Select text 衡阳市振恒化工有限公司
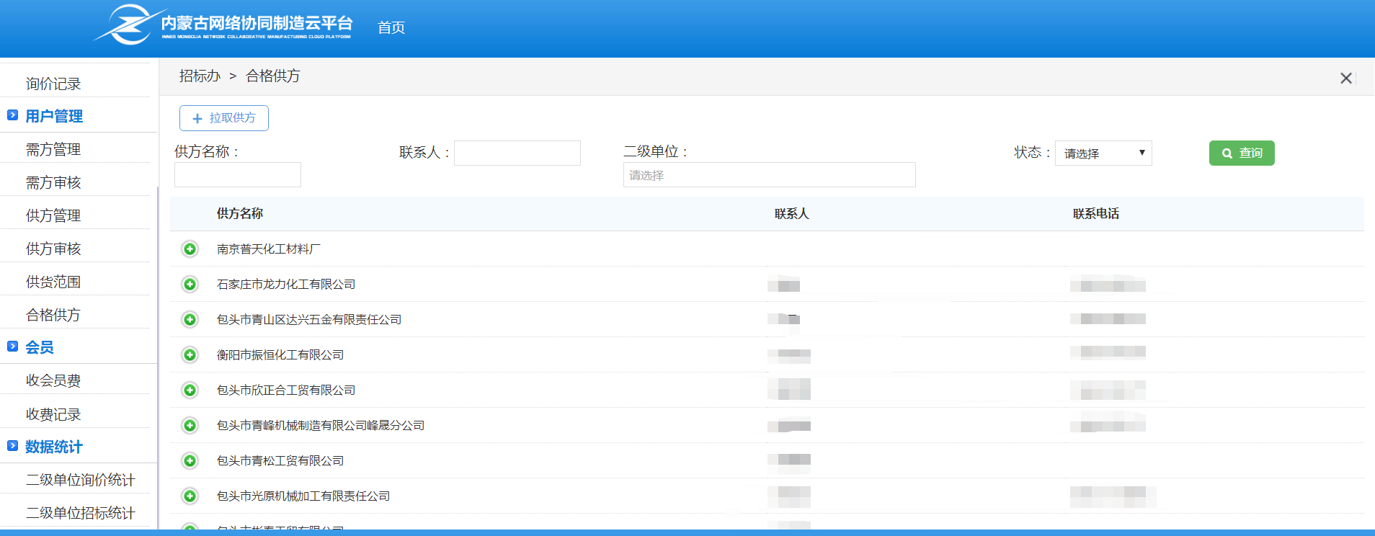Screen dimensions: 1375x536 tap(280, 355)
